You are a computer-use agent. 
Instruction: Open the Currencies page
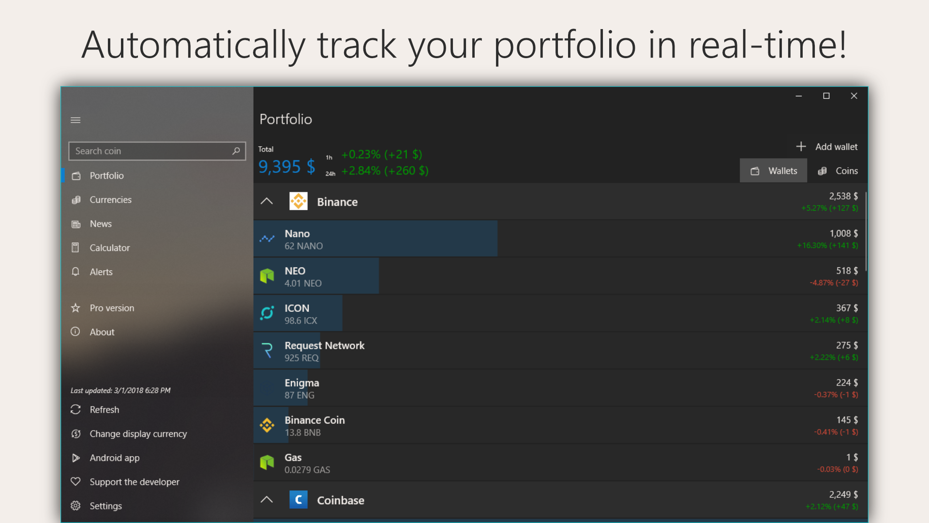[110, 200]
